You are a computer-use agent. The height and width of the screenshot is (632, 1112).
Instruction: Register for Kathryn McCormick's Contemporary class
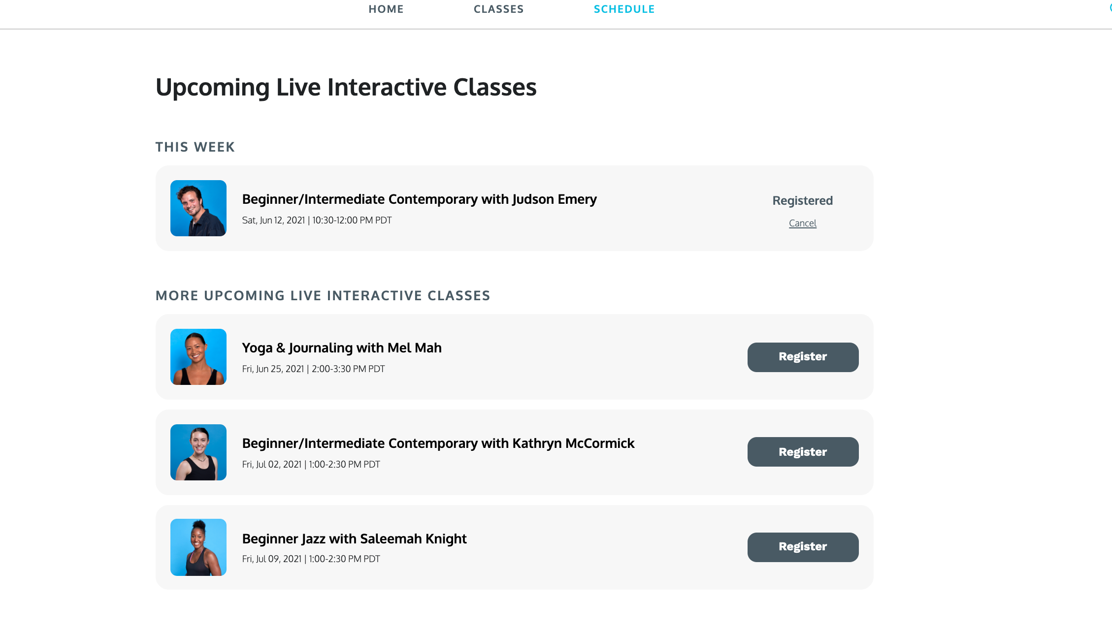pyautogui.click(x=802, y=451)
